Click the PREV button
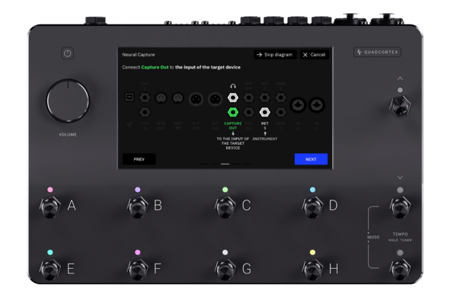457x307 pixels. [x=139, y=159]
